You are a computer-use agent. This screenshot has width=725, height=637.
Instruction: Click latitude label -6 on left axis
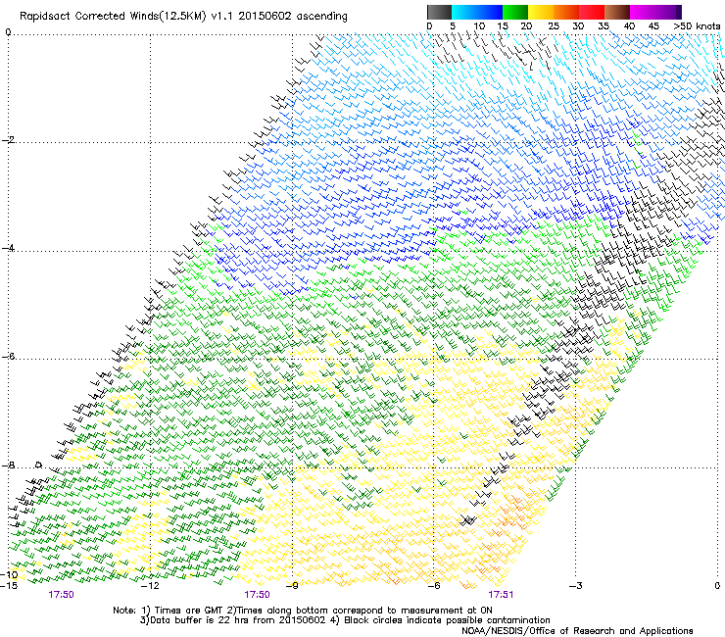(8, 356)
